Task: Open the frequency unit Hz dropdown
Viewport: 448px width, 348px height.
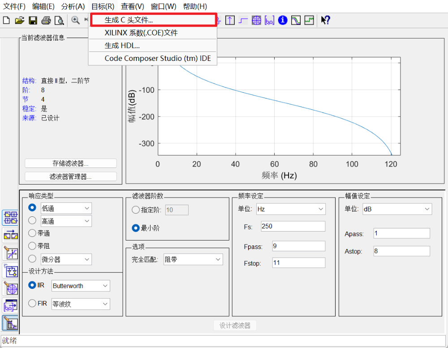Action: [x=291, y=209]
